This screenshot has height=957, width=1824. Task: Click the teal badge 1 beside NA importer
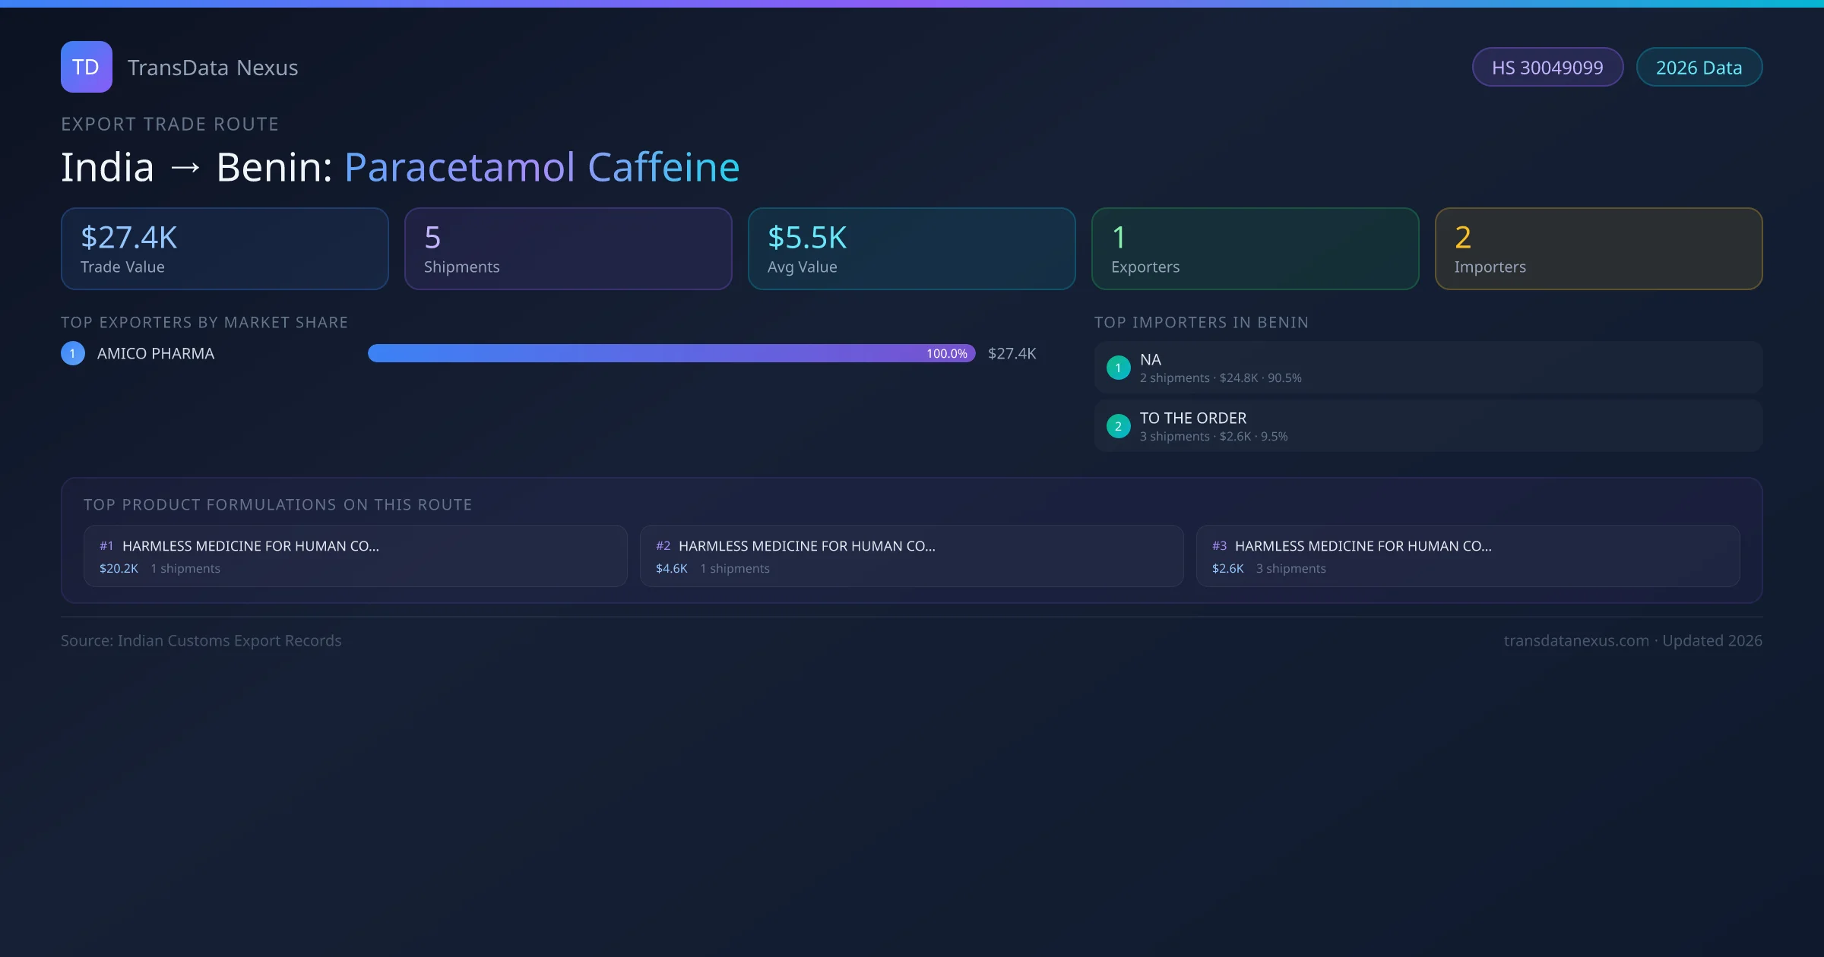(x=1118, y=367)
